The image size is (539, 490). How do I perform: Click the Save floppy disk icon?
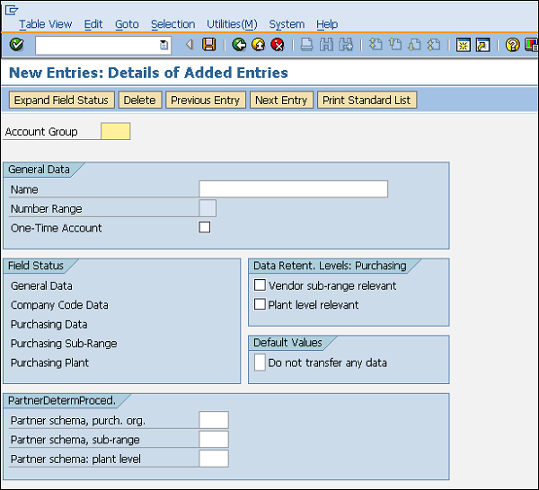(x=208, y=45)
